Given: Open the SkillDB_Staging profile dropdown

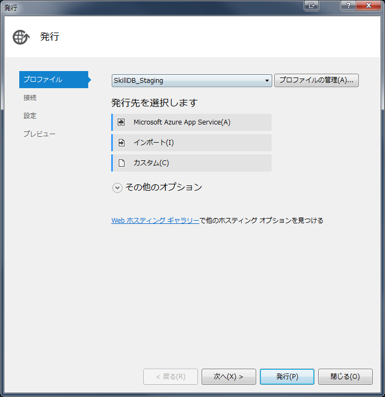Looking at the screenshot, I should click(x=192, y=81).
